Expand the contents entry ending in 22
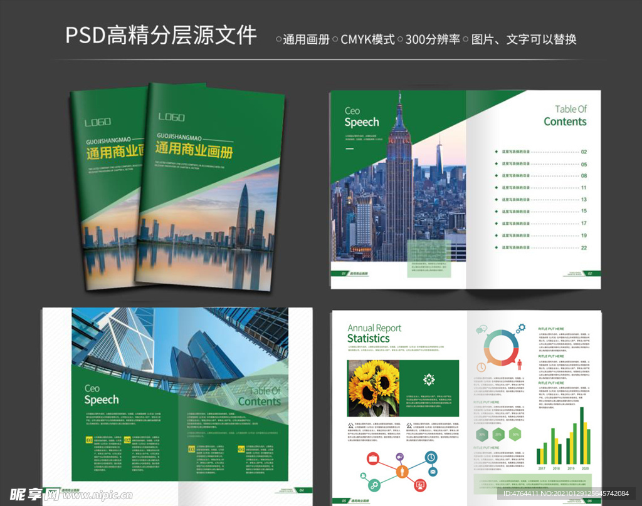 (539, 247)
